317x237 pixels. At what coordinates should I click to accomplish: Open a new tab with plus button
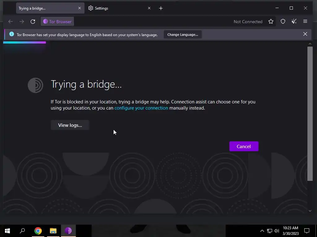[161, 8]
